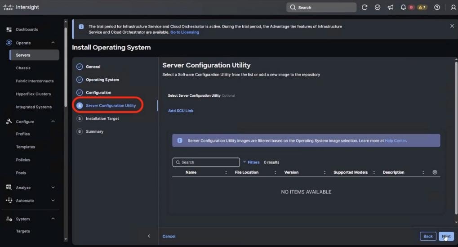The width and height of the screenshot is (458, 247).
Task: Open Templates under Configure
Action: tap(26, 147)
